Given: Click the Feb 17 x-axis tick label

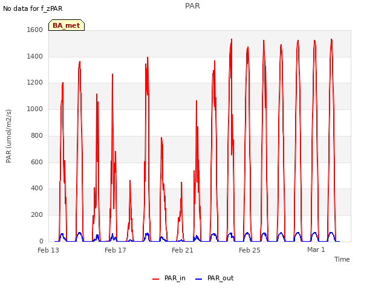Looking at the screenshot, I should click(115, 250).
